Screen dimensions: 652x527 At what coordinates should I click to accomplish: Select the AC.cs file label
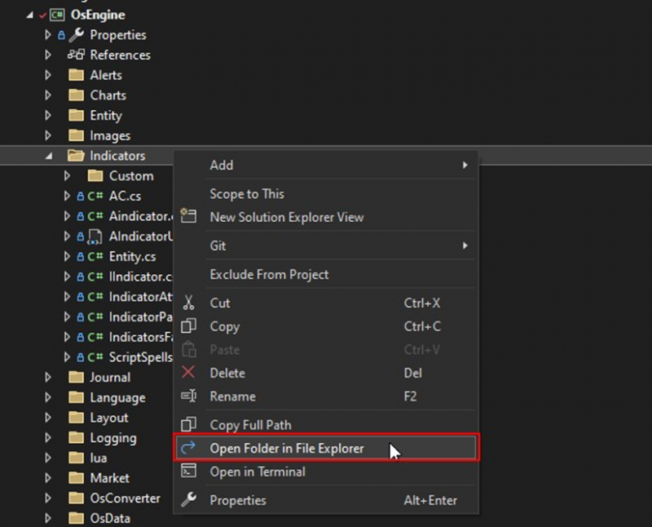tap(125, 196)
